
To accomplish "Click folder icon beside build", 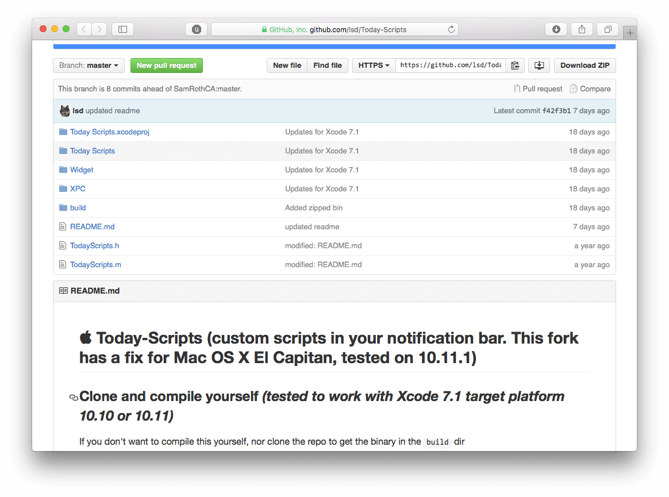I will click(63, 207).
